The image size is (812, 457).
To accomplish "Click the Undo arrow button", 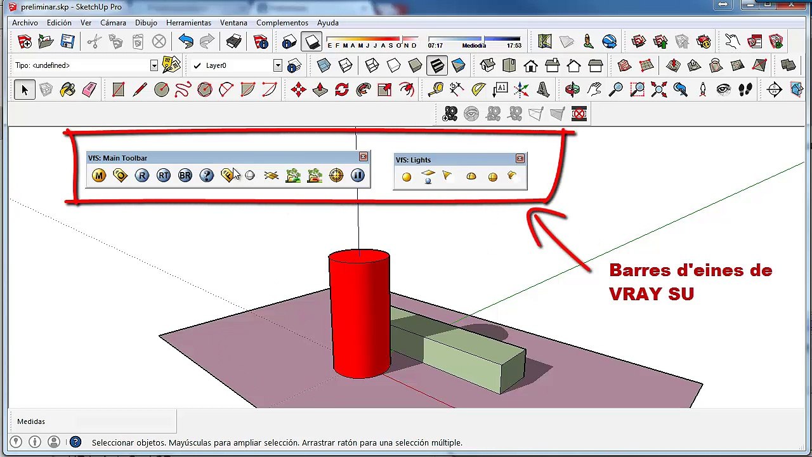I will point(186,43).
